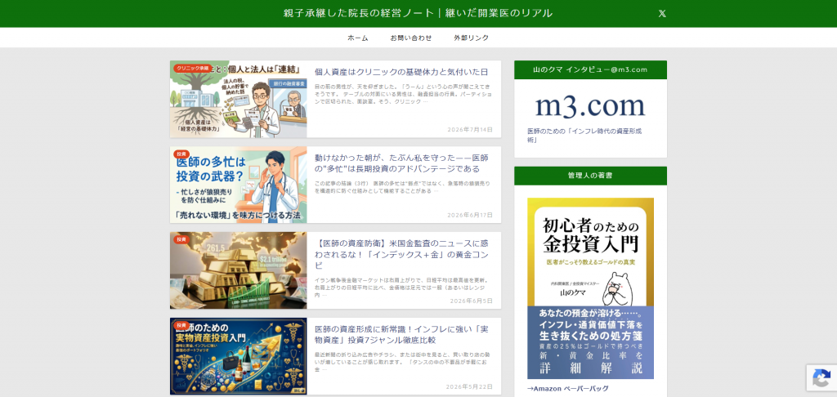Click excerpt starting この記事の結論（3行）
Screen dimensions: 837x397
click(x=402, y=187)
